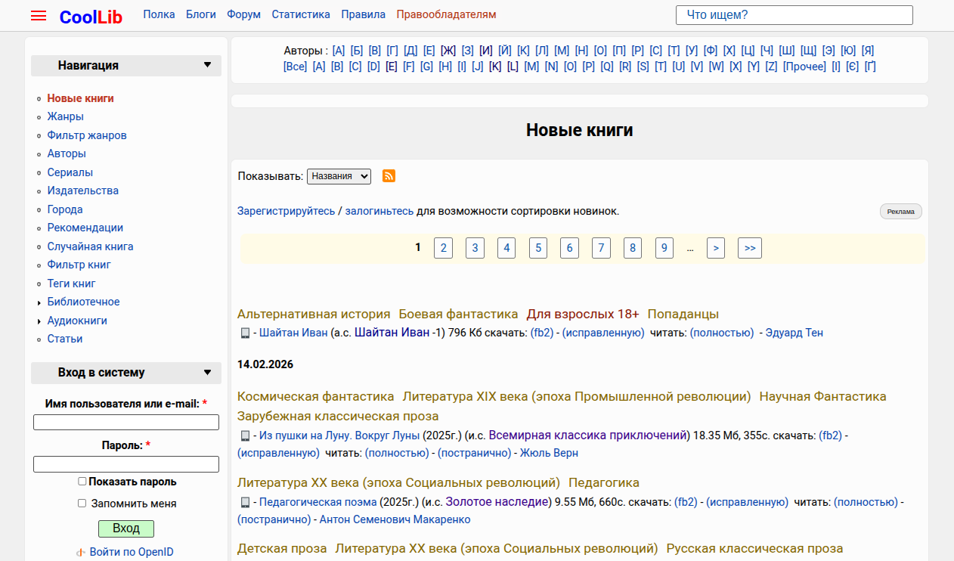Click the Зарегистрируйтесь link

coord(286,211)
